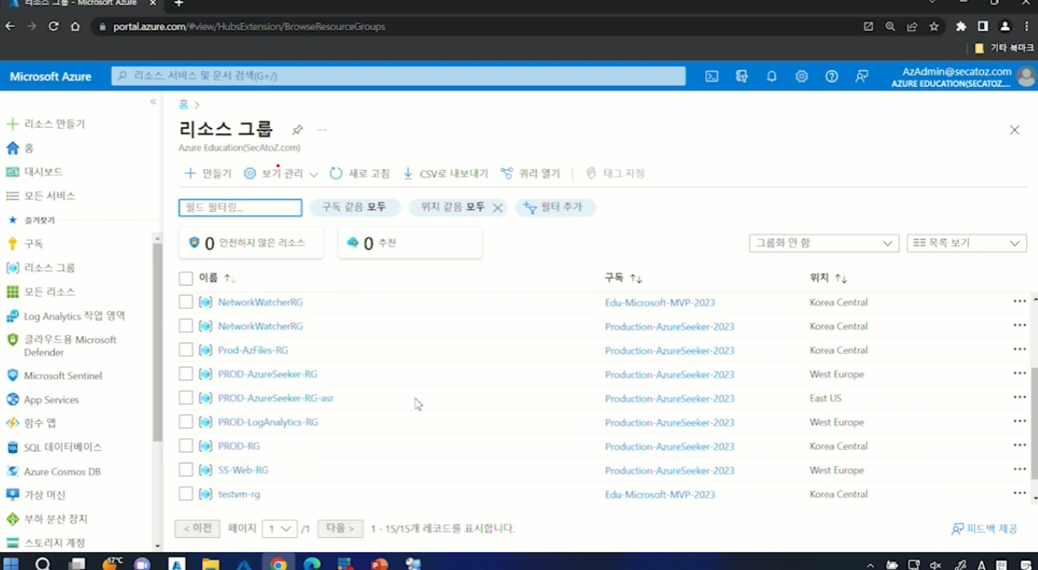
Task: Open 쿼리 열기
Action: point(531,174)
